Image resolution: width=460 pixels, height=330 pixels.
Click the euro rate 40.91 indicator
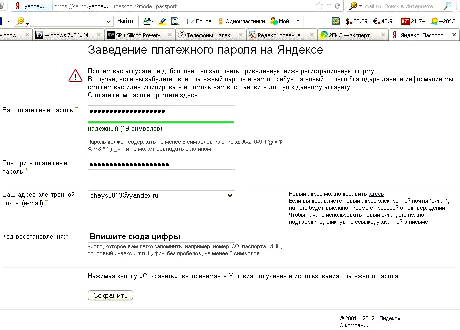tap(384, 21)
